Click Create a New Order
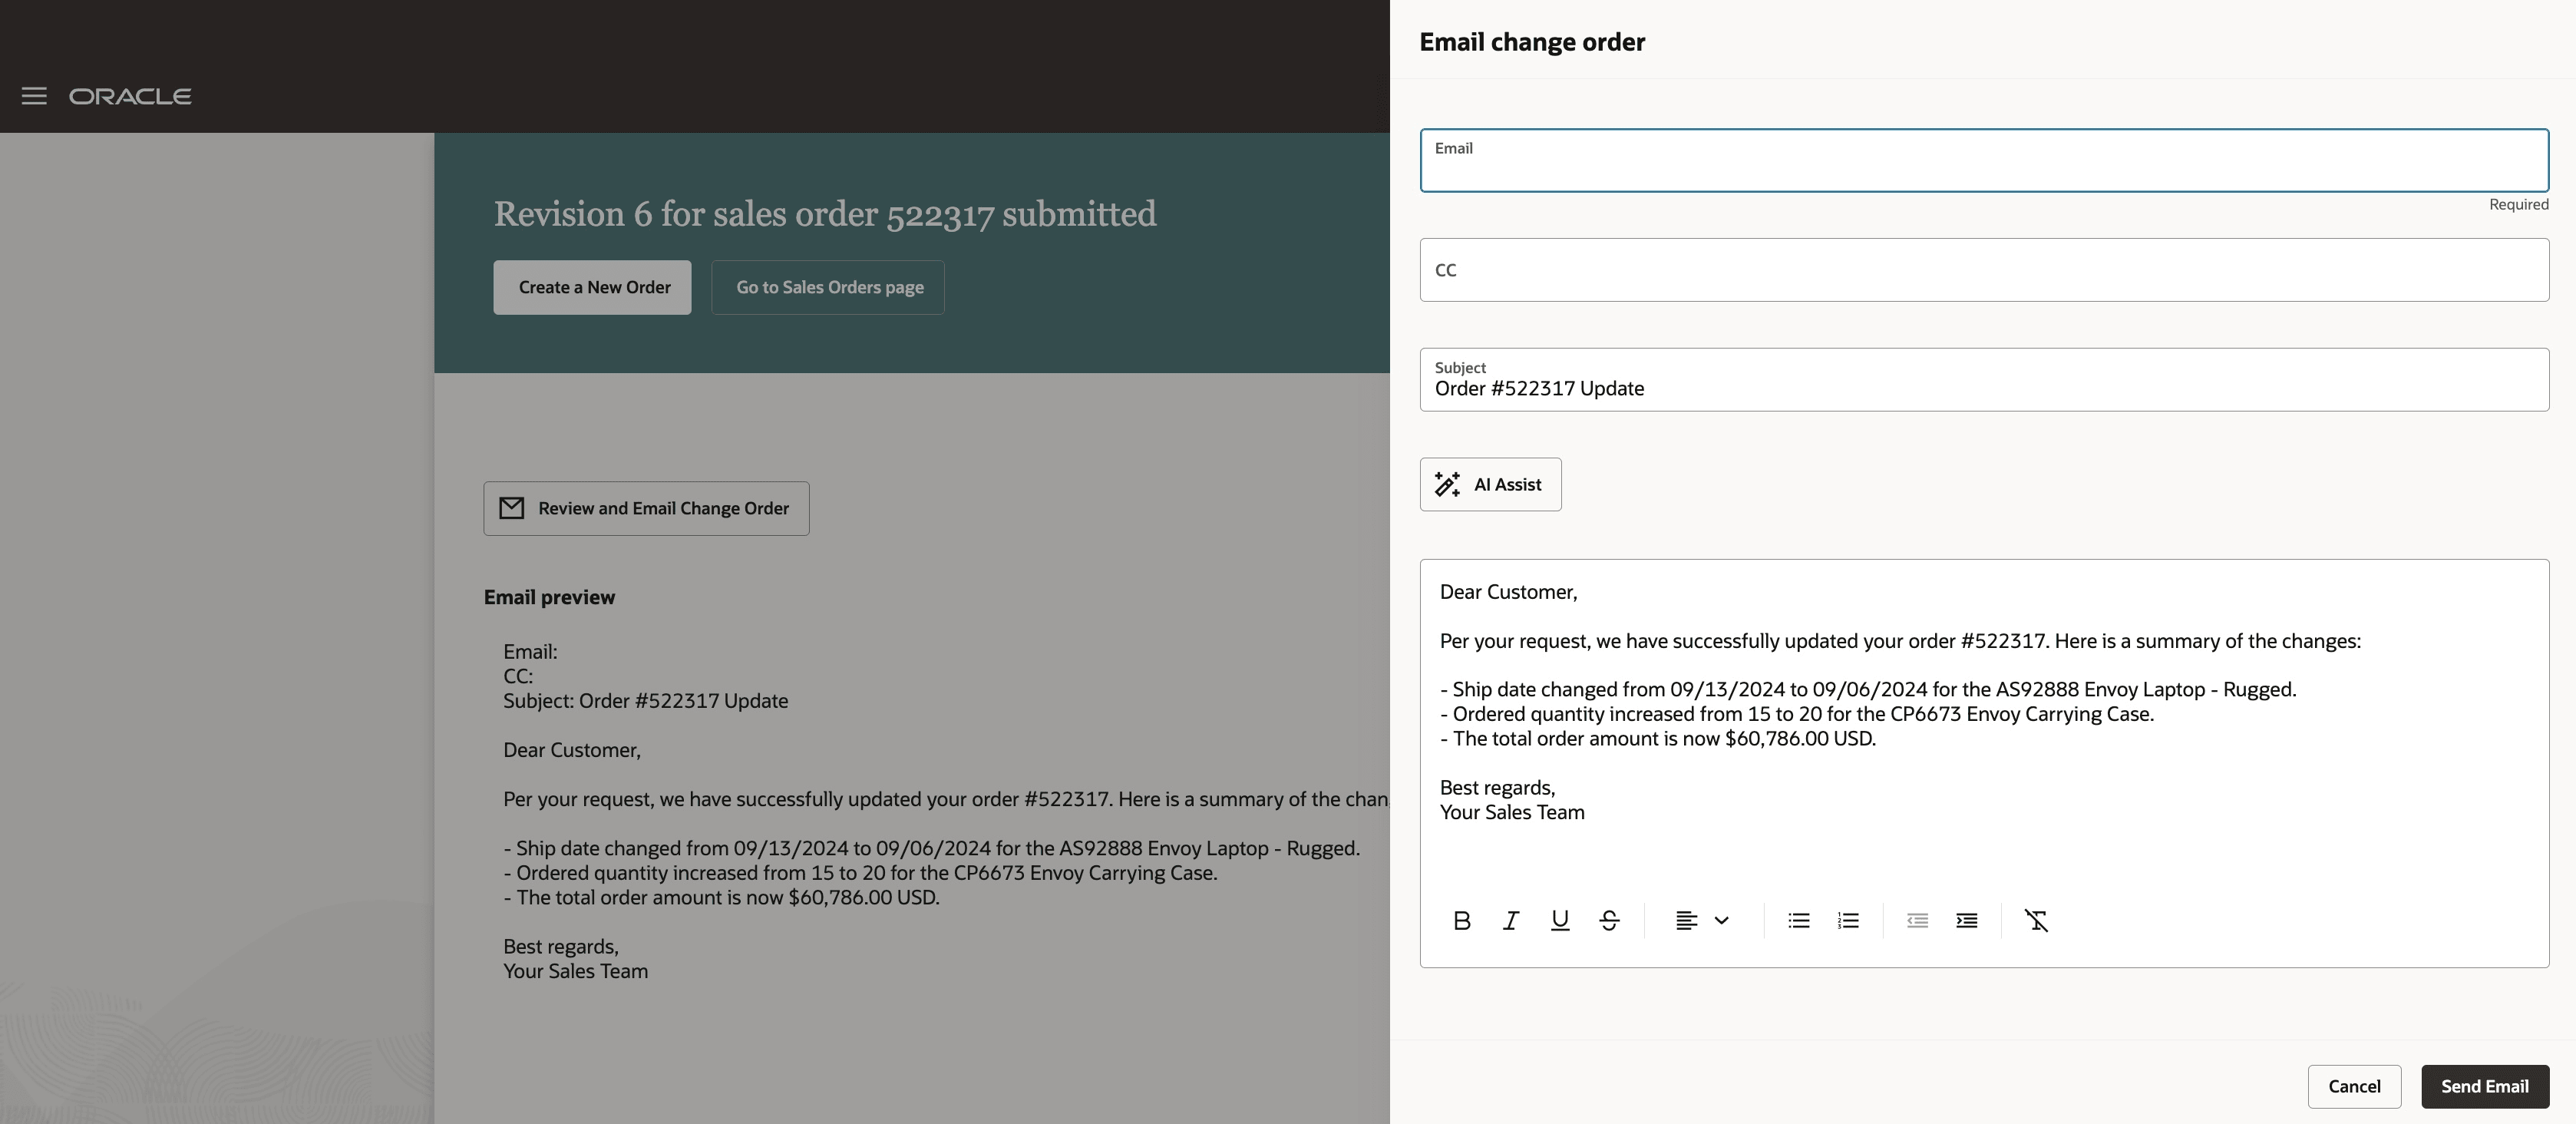Viewport: 2576px width, 1124px height. (593, 287)
